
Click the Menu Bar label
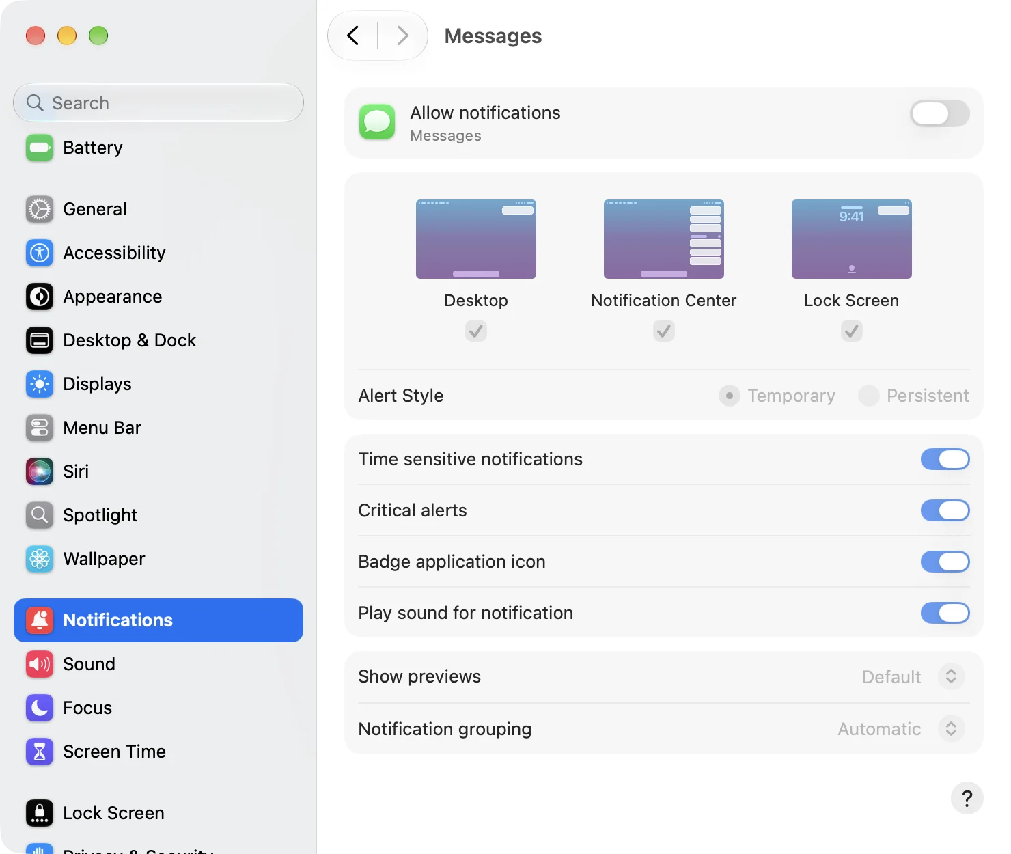pyautogui.click(x=102, y=428)
